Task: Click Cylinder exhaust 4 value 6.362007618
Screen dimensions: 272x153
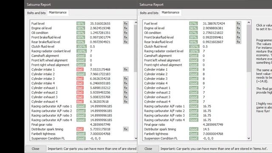Action: tap(99, 102)
